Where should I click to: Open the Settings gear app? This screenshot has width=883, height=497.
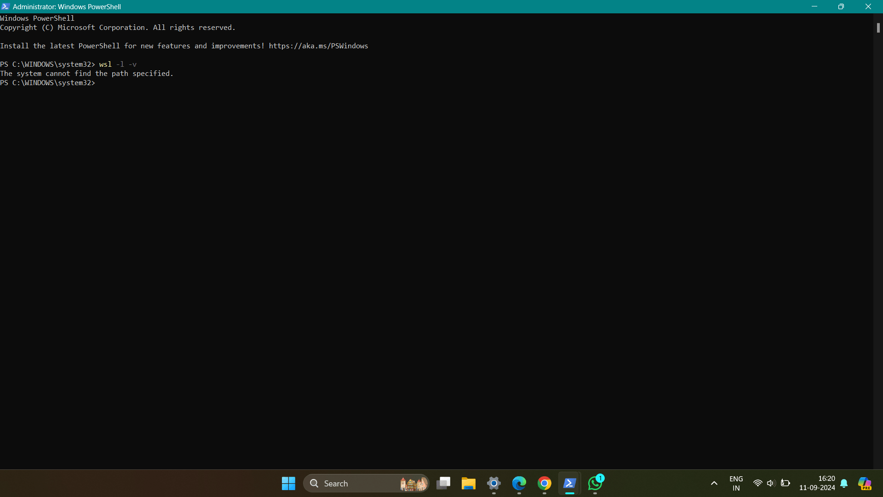tap(493, 483)
